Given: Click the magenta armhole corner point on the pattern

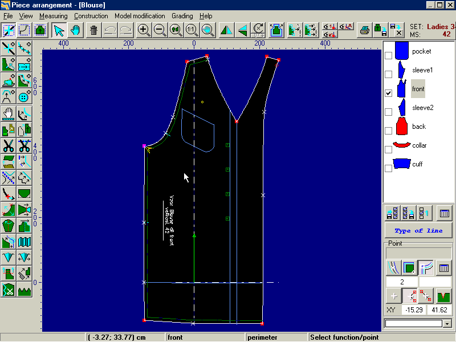Looking at the screenshot, I should [x=144, y=146].
